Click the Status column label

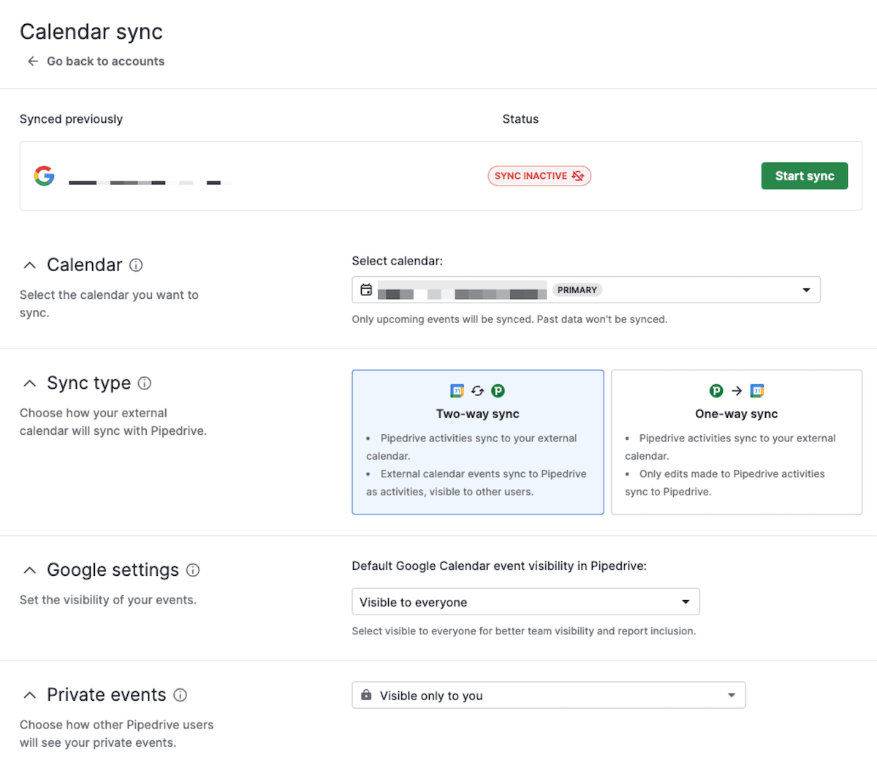pos(520,119)
